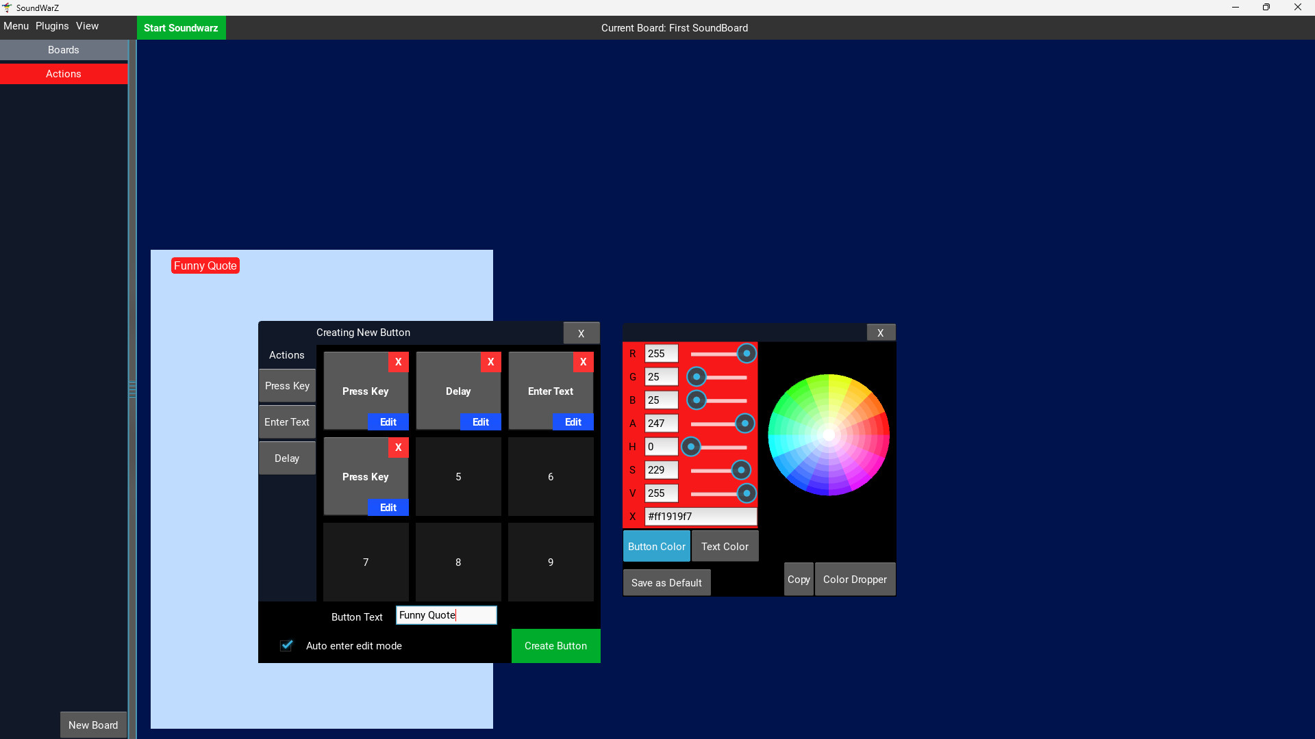Remove the Delay action via its red X
Screen dimensions: 1315x739
[x=490, y=362]
